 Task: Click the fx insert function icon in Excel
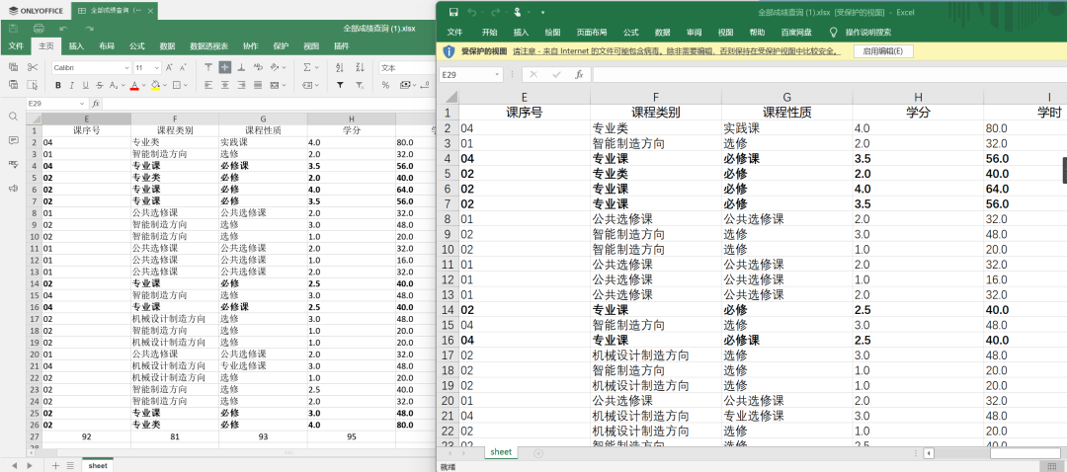pyautogui.click(x=578, y=75)
